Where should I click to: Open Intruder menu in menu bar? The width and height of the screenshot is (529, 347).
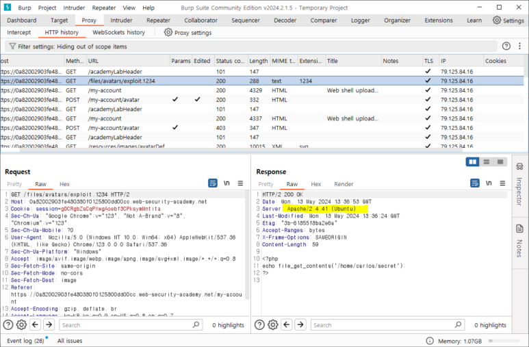[x=74, y=8]
